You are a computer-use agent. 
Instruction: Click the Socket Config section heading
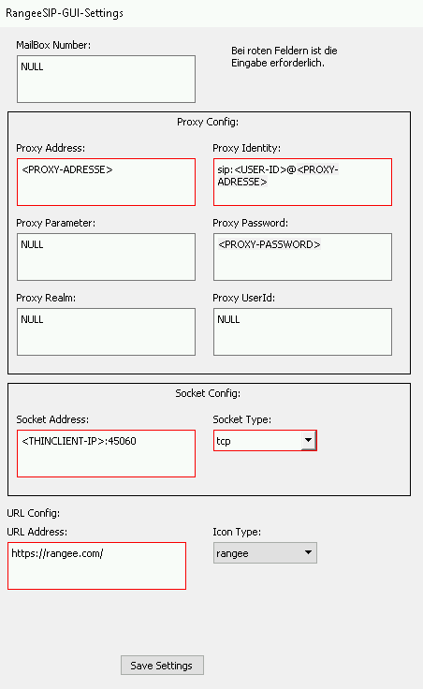click(x=208, y=393)
